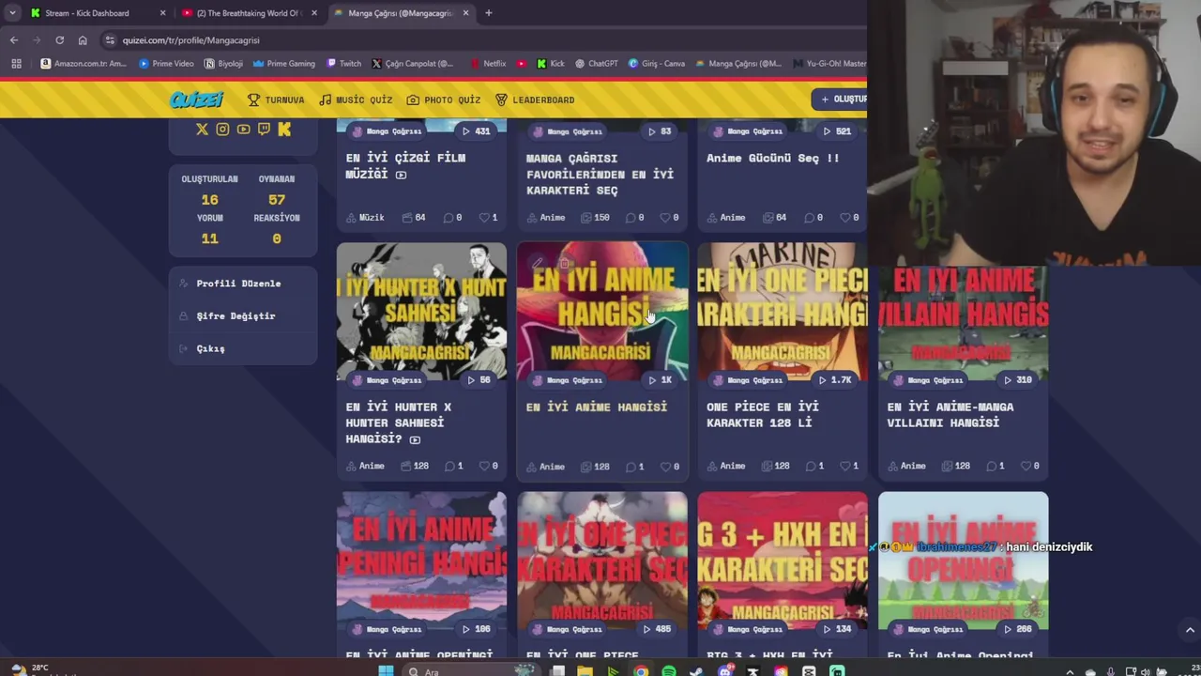This screenshot has height=676, width=1201.
Task: Click the heart icon on One Piece En İyi Karakter 128 Li
Action: (x=844, y=466)
